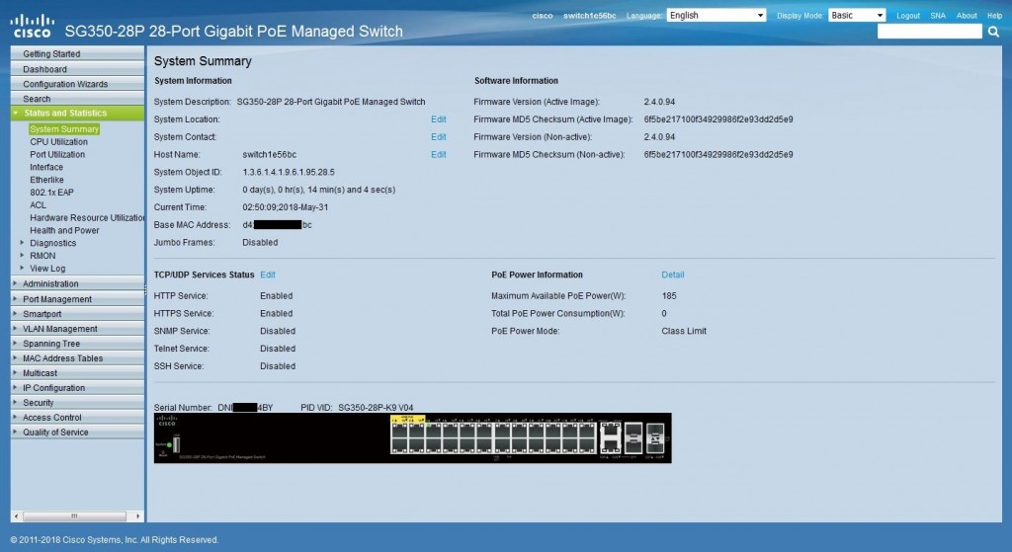Expand the Diagnostics subtree

tap(22, 243)
